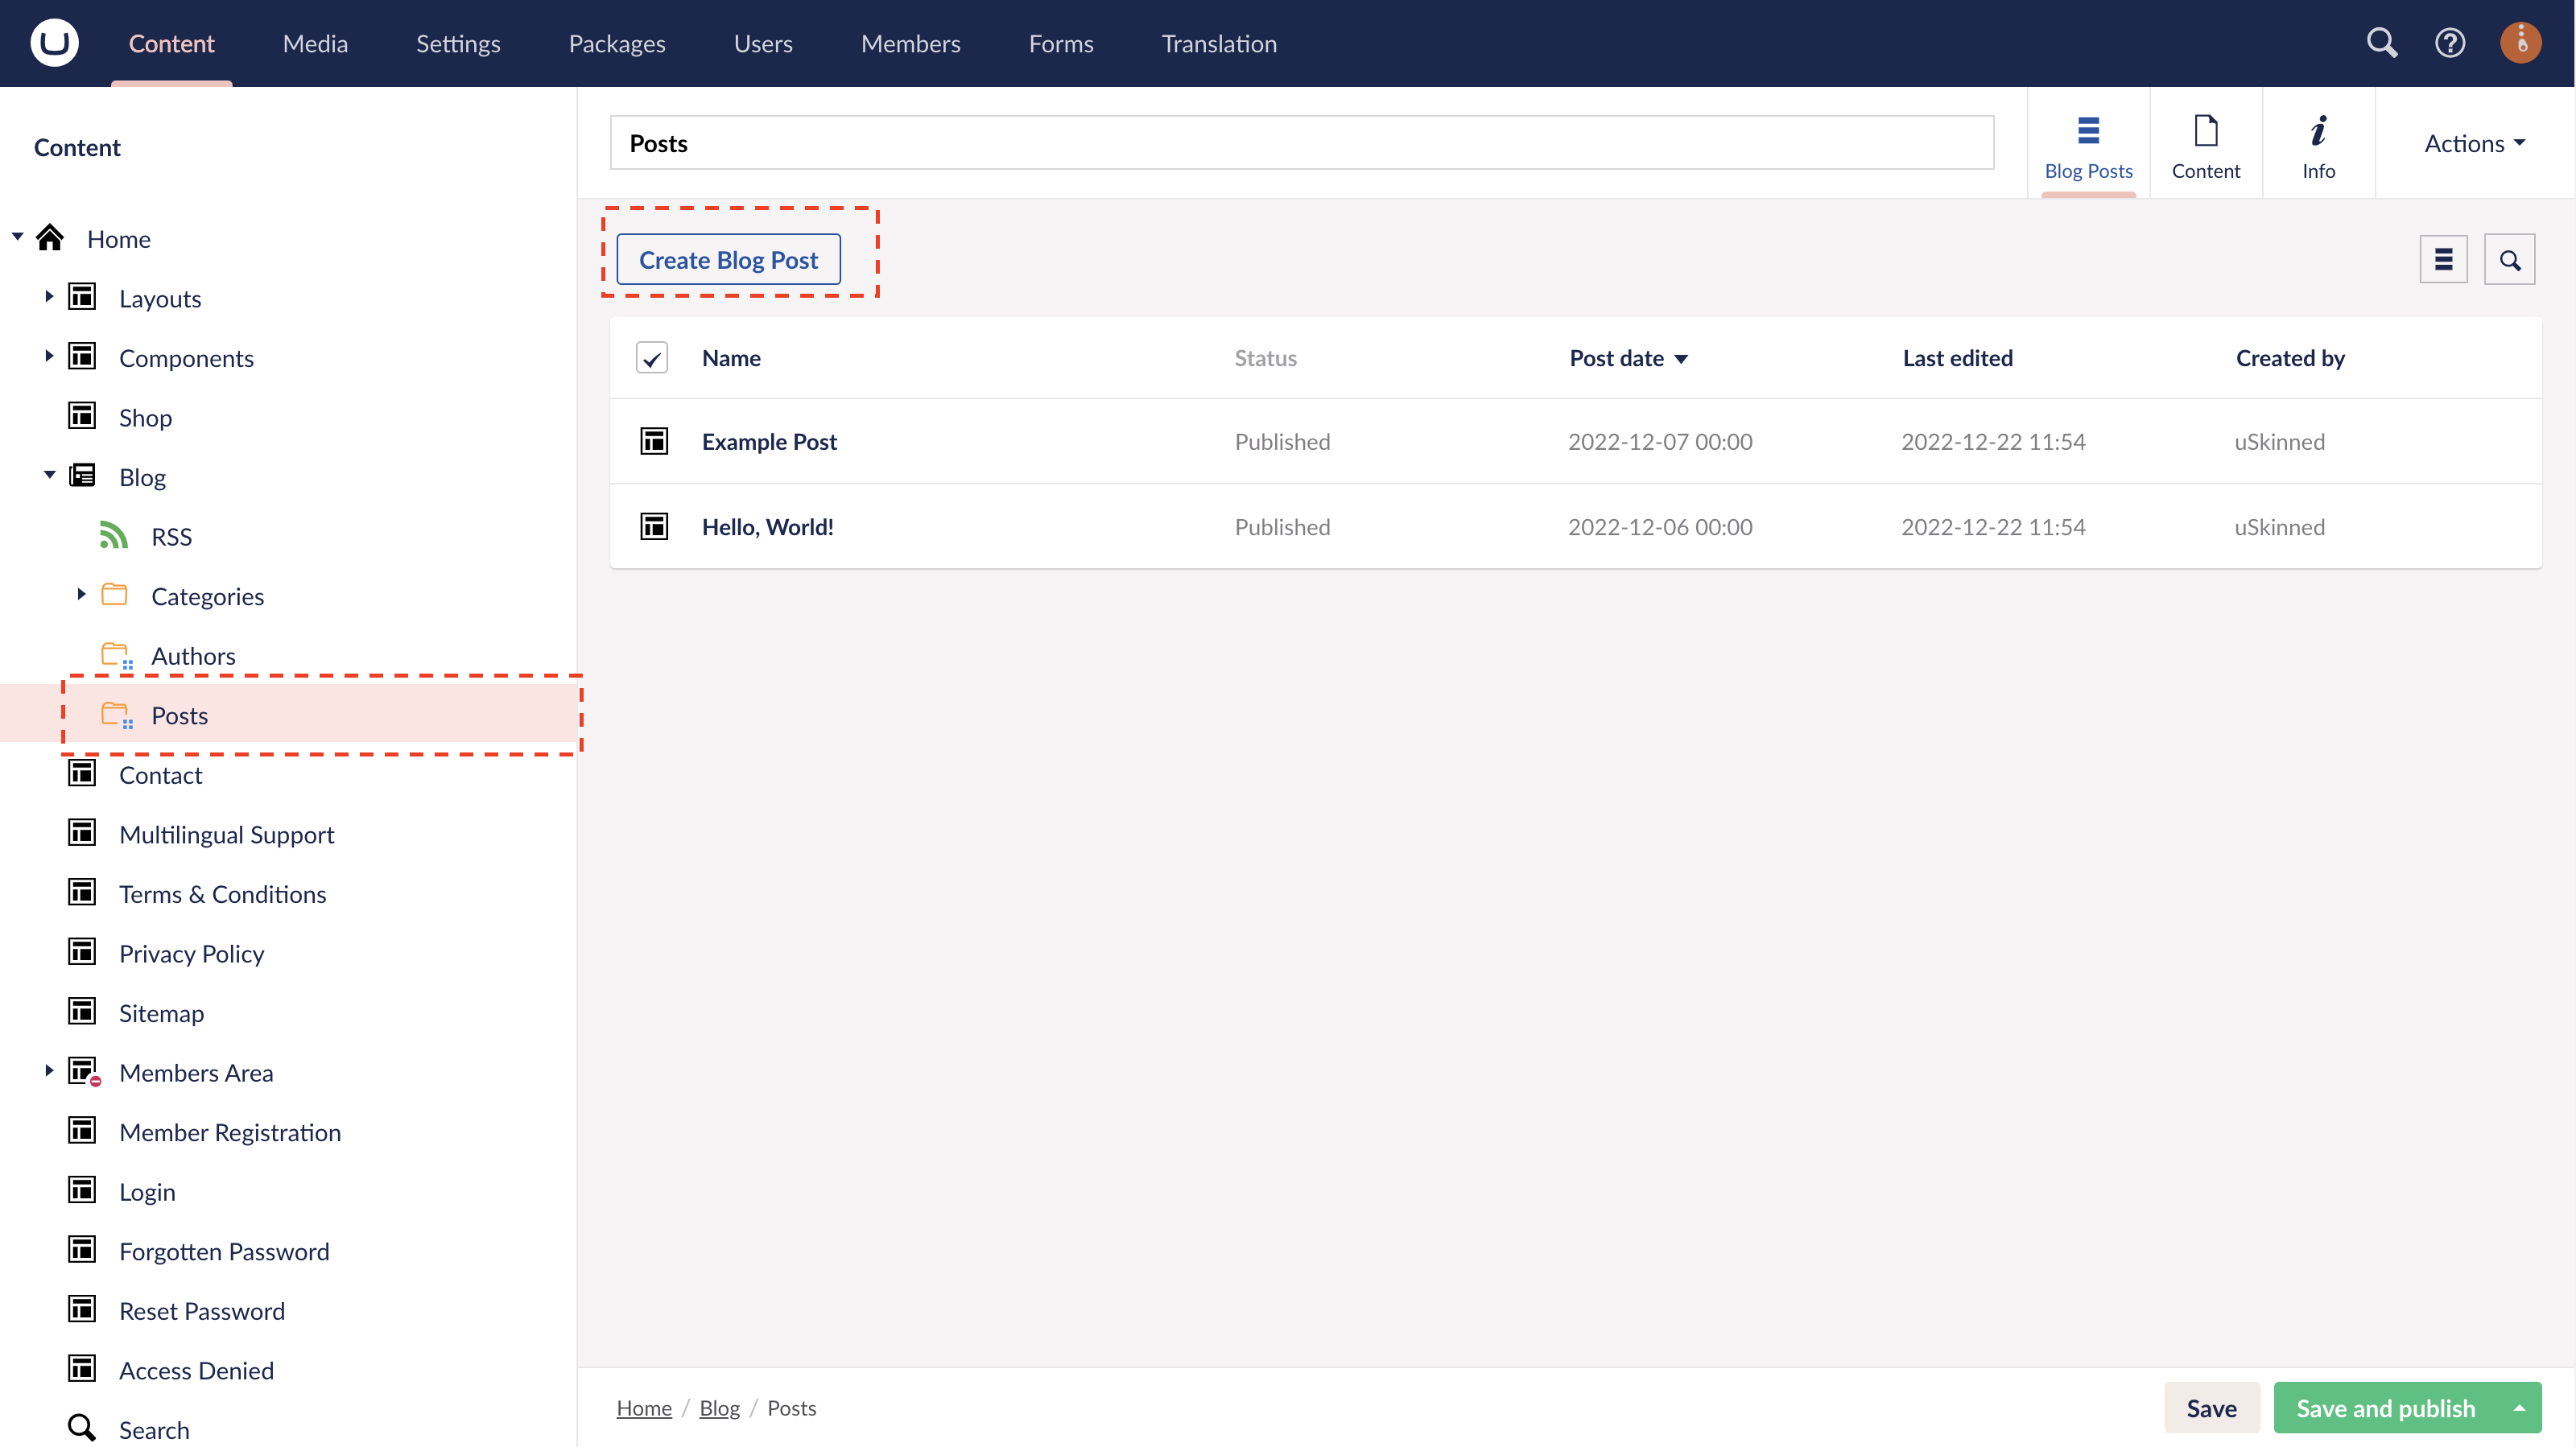Click the Home house icon in the tree
The height and width of the screenshot is (1447, 2576).
pos(50,238)
